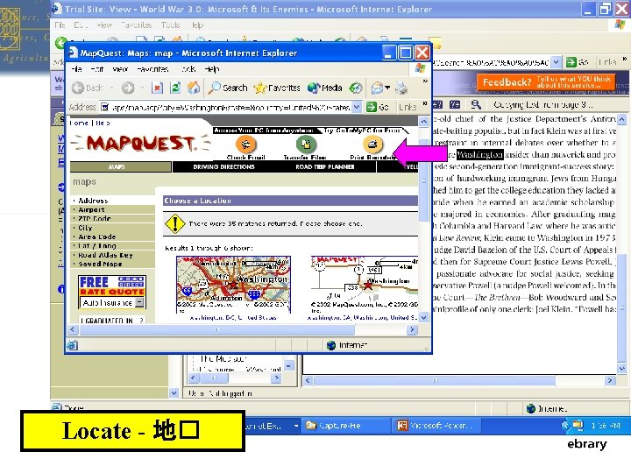Click Mail icon in MapQuest toolbar
Viewport: 631px width, 473px height.
[377, 88]
